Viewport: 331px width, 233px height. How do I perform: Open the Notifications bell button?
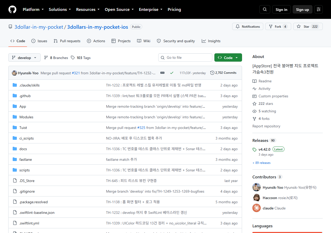[x=248, y=26]
